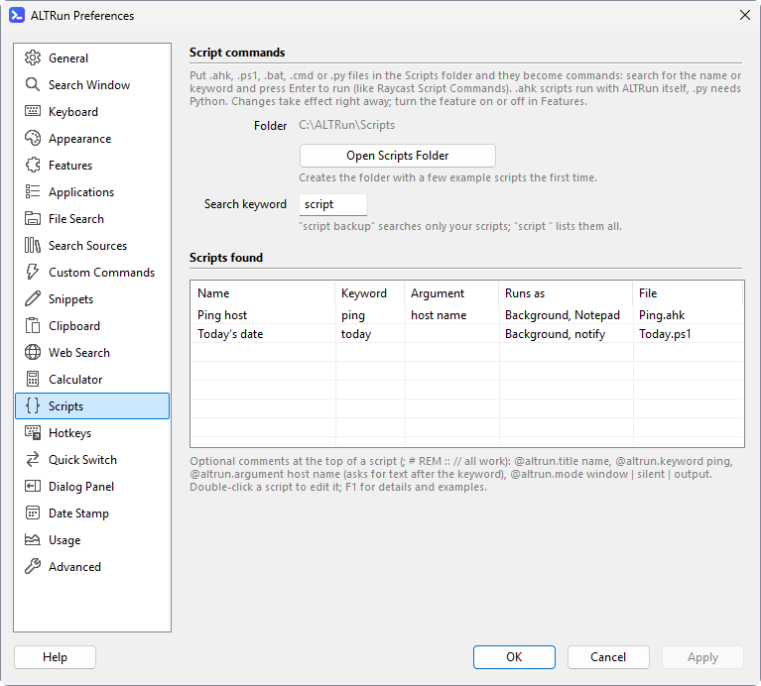
Task: Click the Argument column header
Action: pyautogui.click(x=451, y=292)
